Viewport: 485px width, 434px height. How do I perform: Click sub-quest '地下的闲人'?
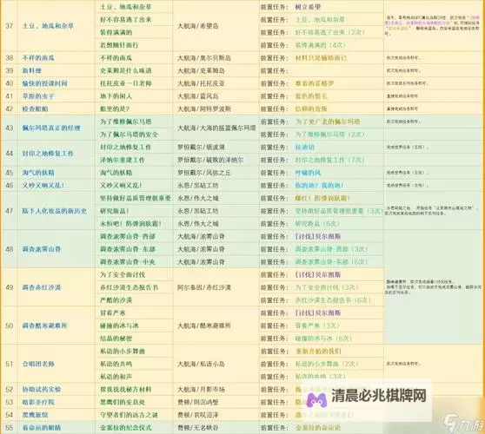coord(116,96)
